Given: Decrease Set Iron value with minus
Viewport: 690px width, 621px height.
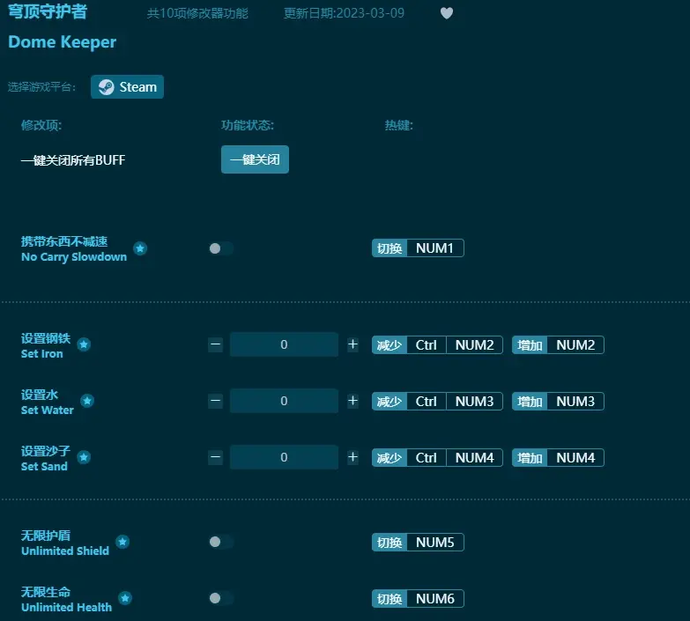Looking at the screenshot, I should pos(215,344).
